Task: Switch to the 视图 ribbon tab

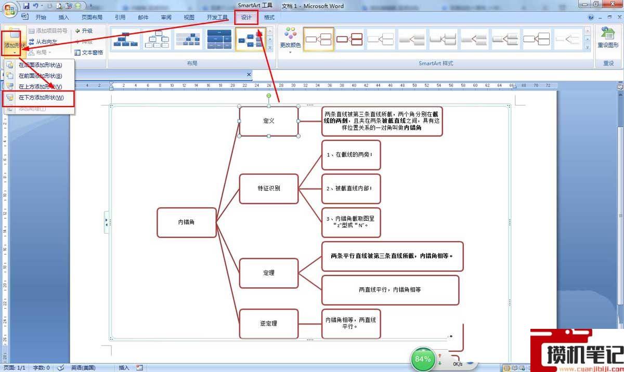Action: pos(189,17)
